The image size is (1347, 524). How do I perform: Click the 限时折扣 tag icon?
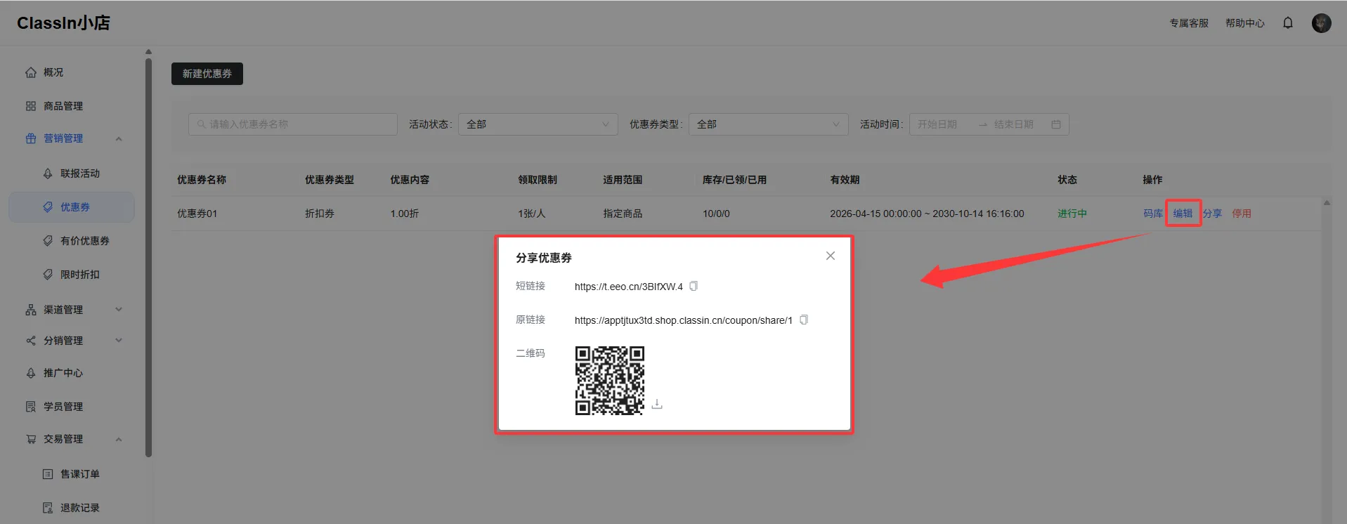coord(48,275)
